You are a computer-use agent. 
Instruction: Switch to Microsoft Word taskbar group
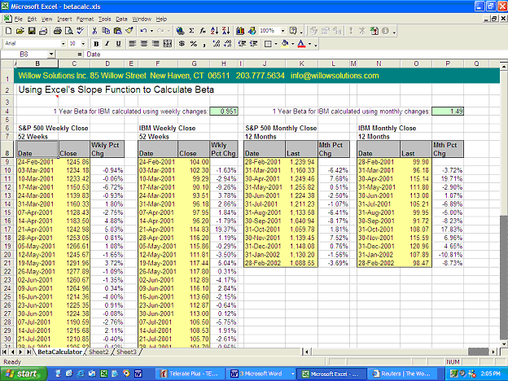click(x=261, y=374)
